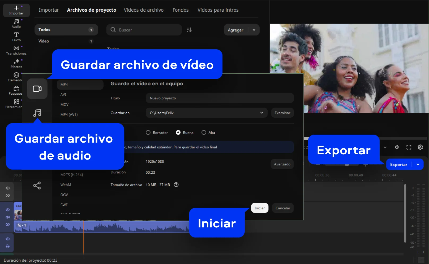This screenshot has width=429, height=264.
Task: Click the sort icon next to search
Action: (189, 30)
